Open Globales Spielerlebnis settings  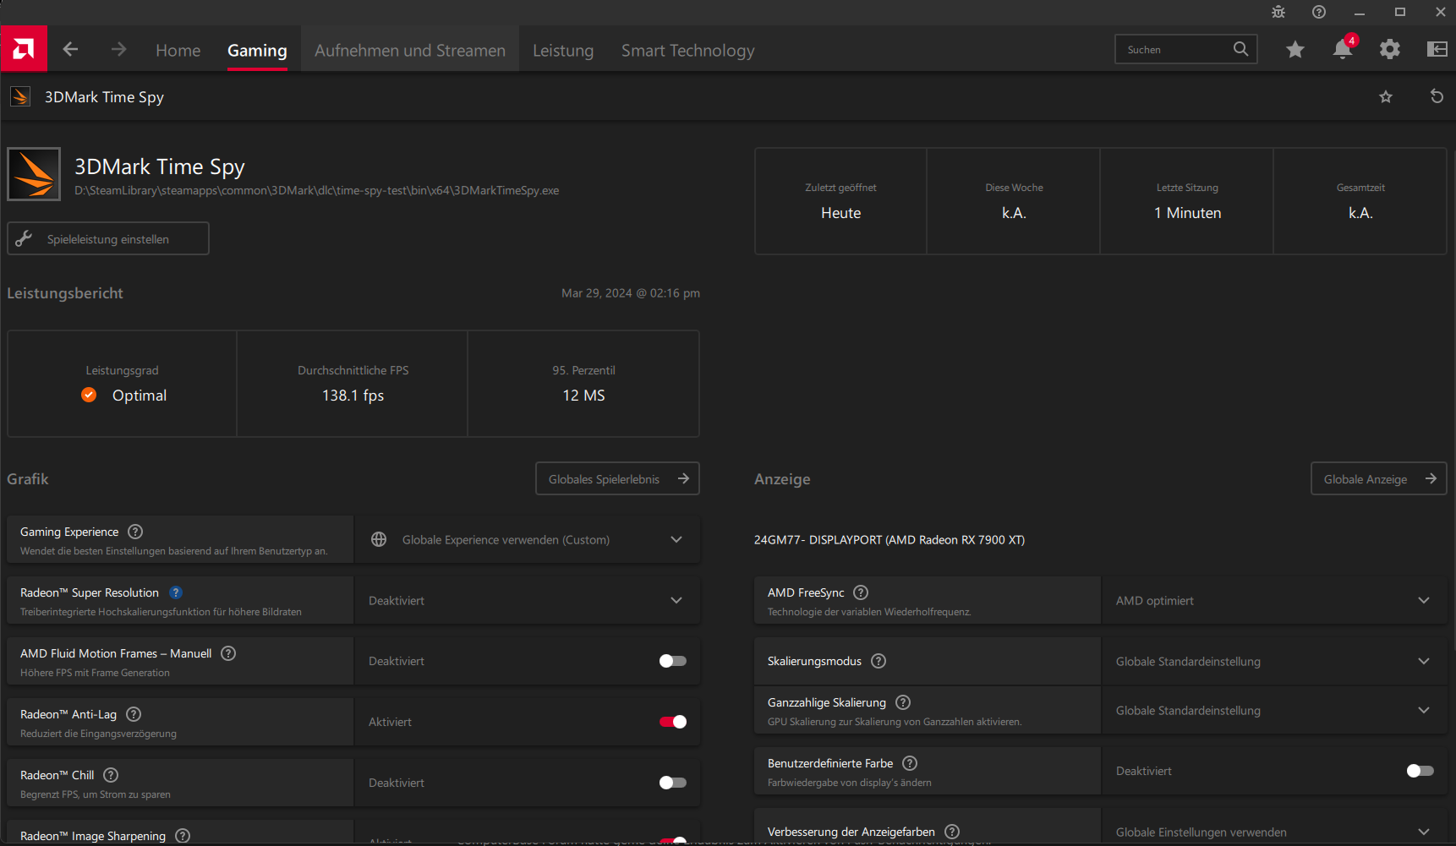pos(617,478)
